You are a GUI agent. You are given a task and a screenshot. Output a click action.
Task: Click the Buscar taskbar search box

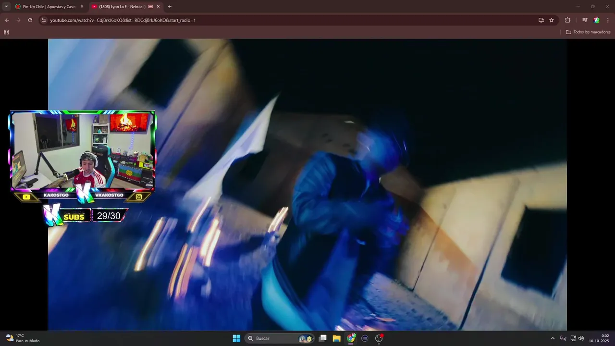pos(280,338)
